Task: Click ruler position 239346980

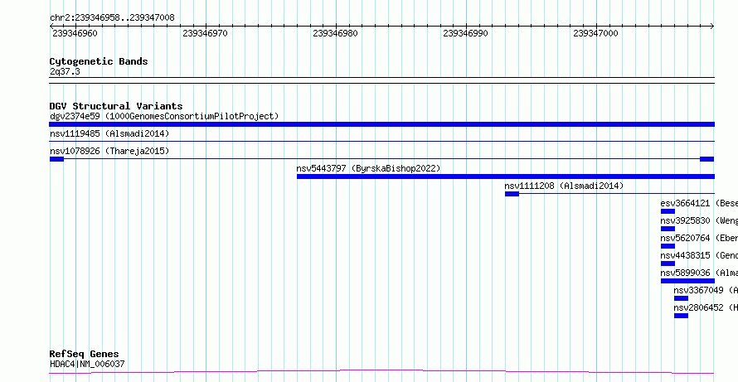Action: 336,33
